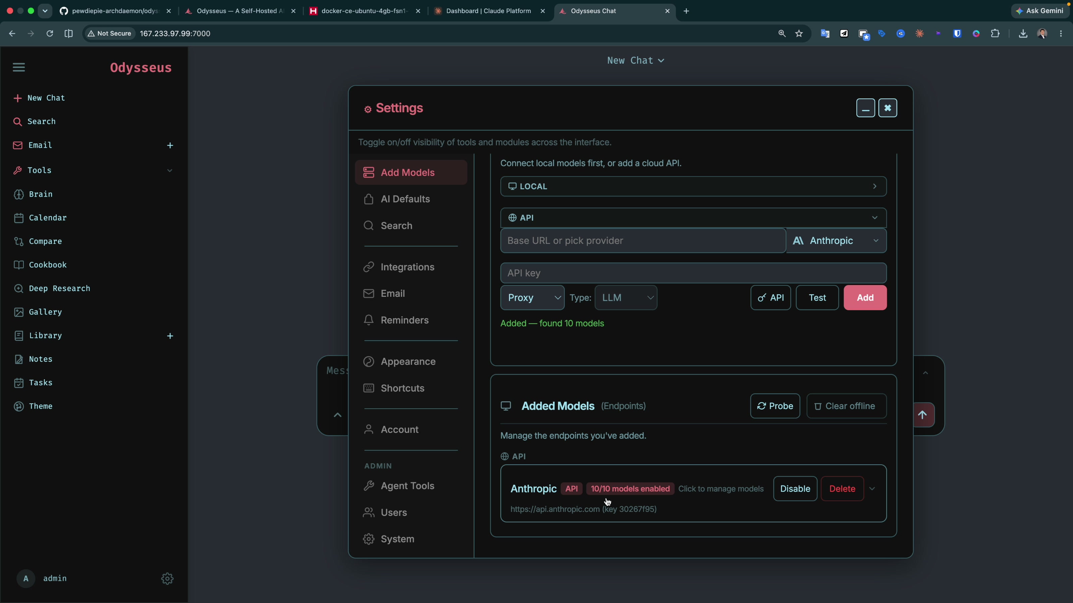The width and height of the screenshot is (1073, 603).
Task: Bookmark this page with star icon
Action: (798, 33)
